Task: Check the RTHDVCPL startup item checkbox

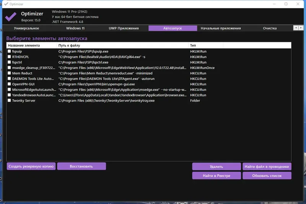Action: tap(9, 57)
